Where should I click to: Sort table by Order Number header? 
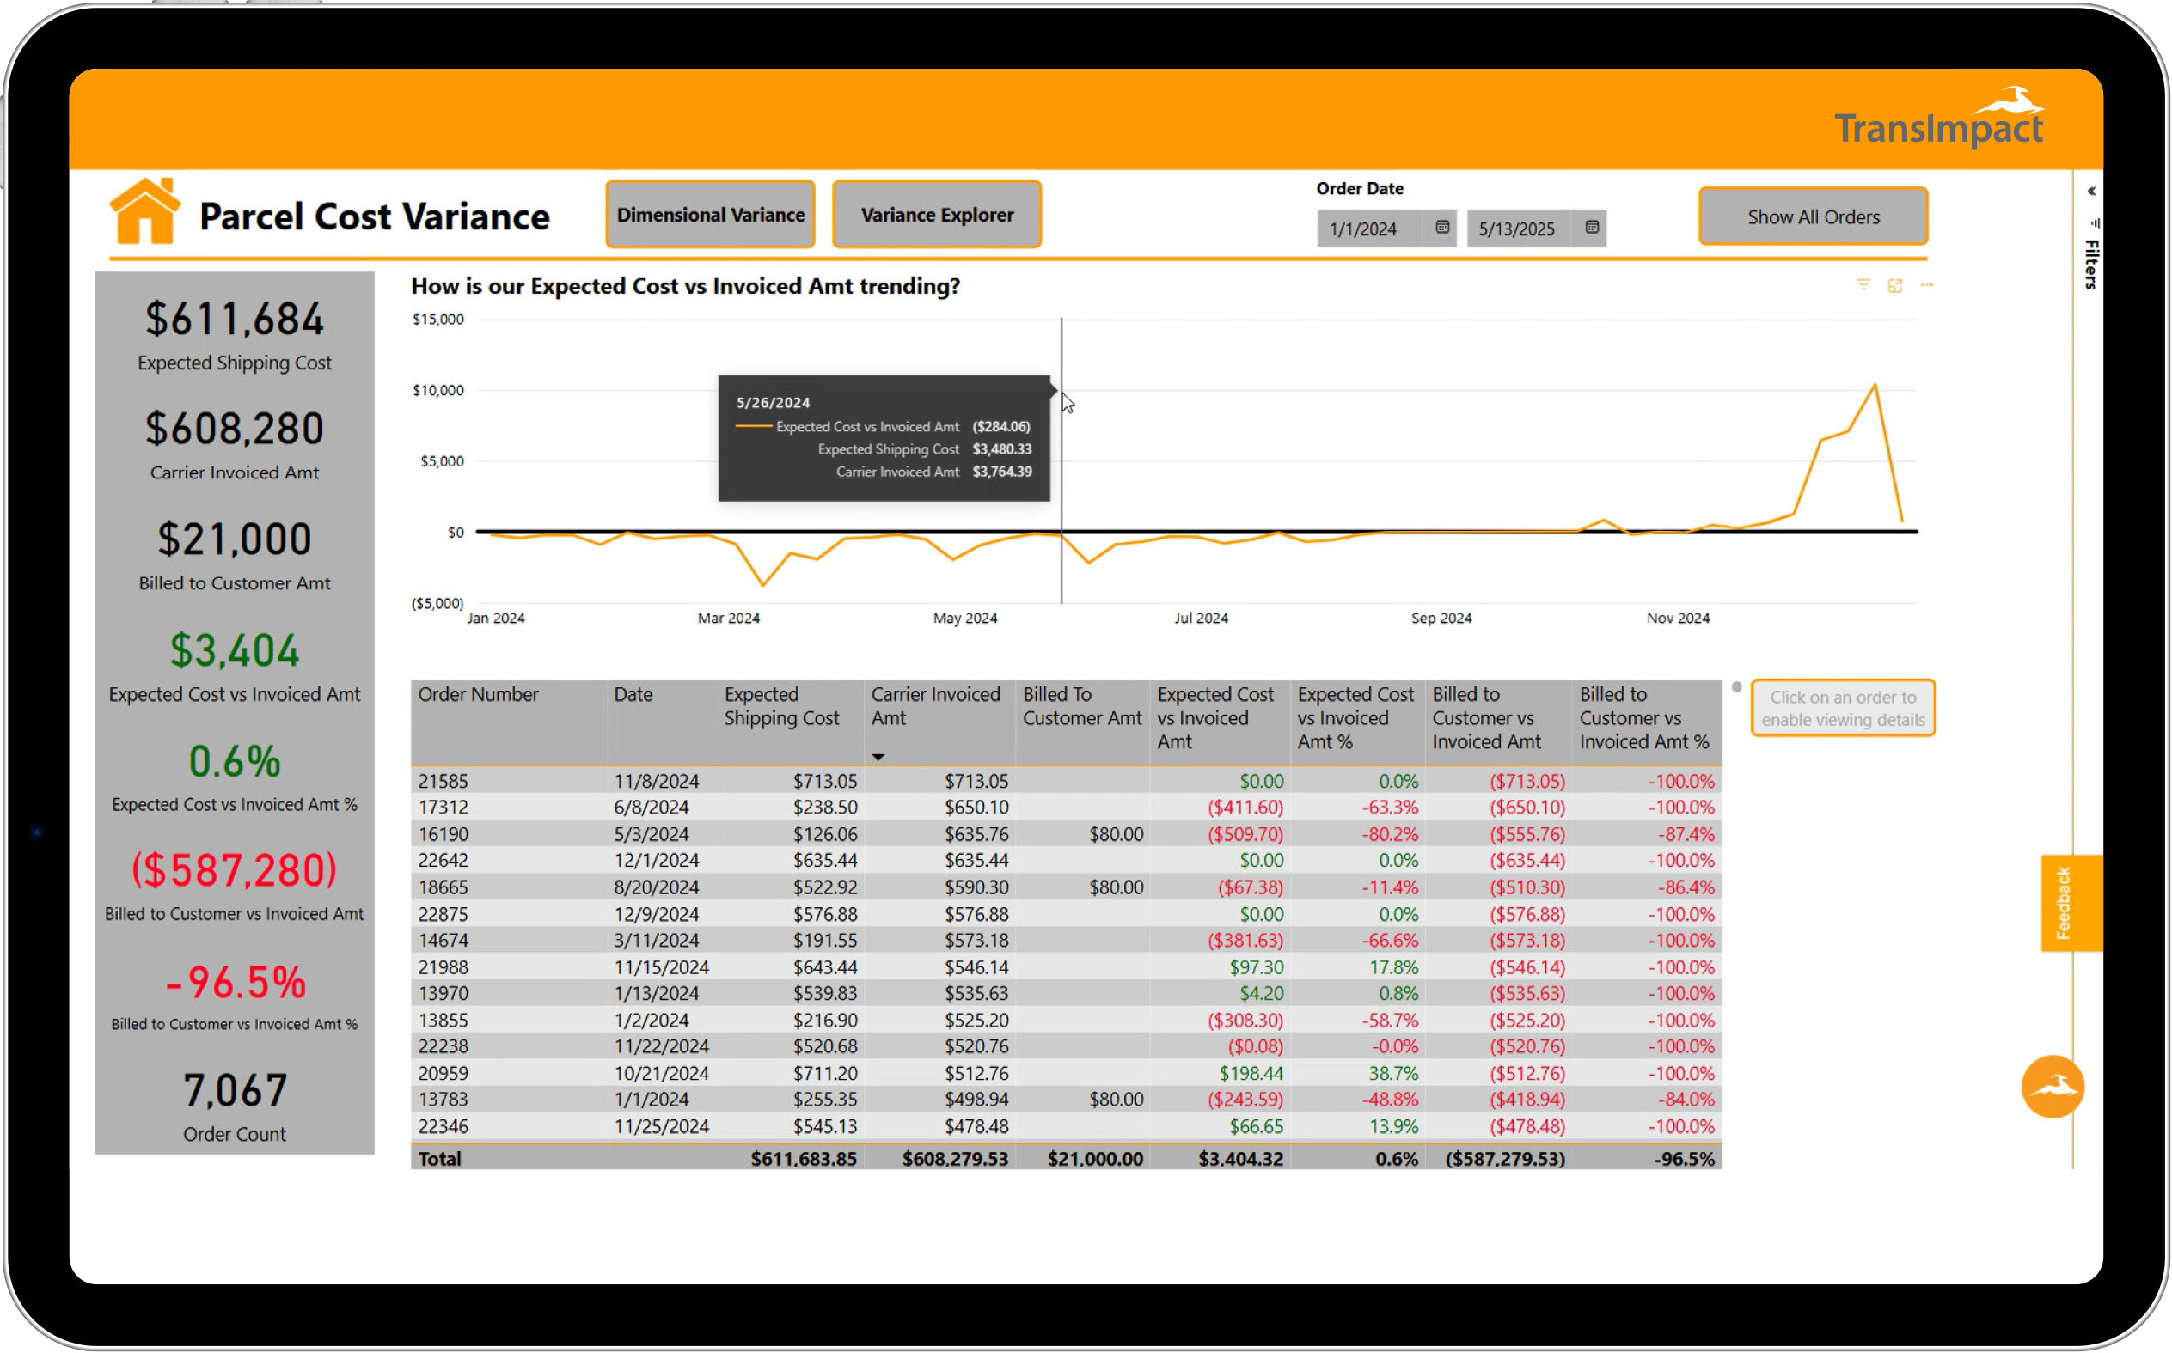tap(478, 694)
